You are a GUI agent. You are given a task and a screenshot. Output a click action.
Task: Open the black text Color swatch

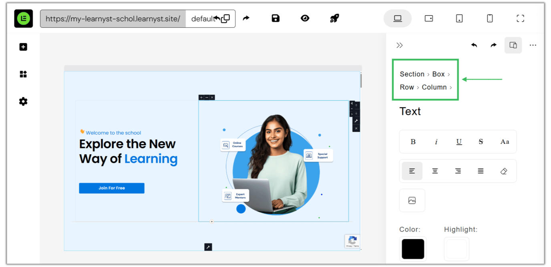[412, 249]
